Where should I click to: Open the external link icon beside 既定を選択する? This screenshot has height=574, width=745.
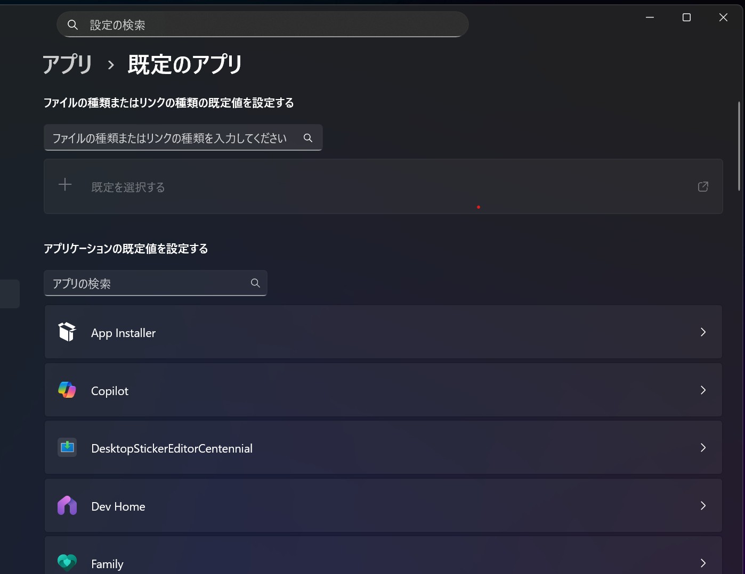click(702, 186)
